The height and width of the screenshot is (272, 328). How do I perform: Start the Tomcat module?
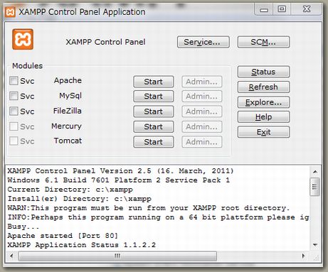pos(154,142)
